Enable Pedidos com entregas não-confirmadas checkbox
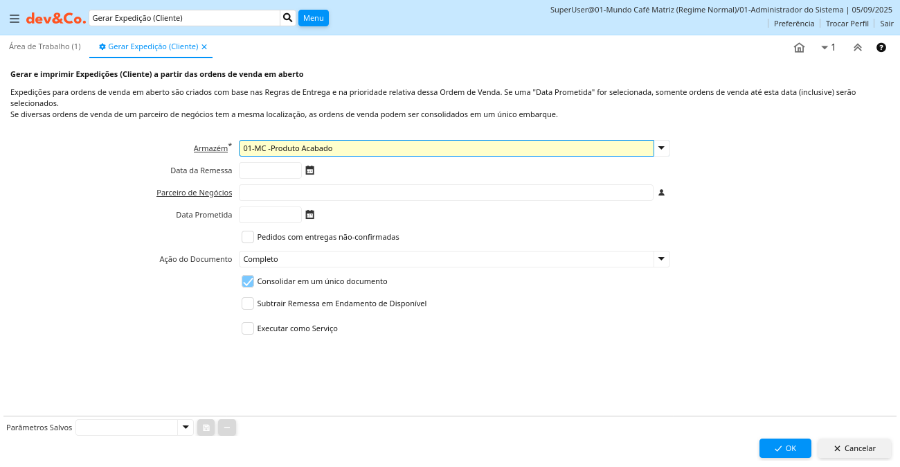The height and width of the screenshot is (467, 900). [x=248, y=237]
